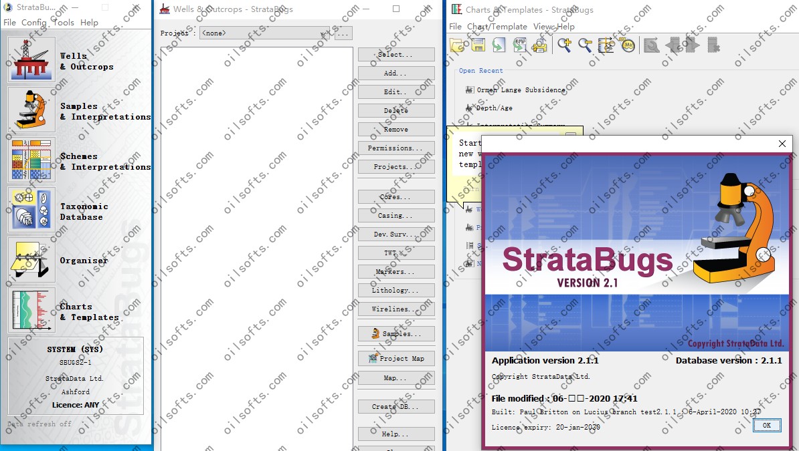799x451 pixels.
Task: Open the Schemes & Interpretations module icon
Action: 31,160
